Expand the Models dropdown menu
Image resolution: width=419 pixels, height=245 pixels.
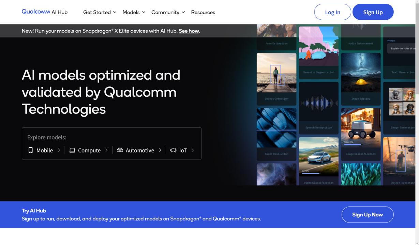(x=134, y=12)
